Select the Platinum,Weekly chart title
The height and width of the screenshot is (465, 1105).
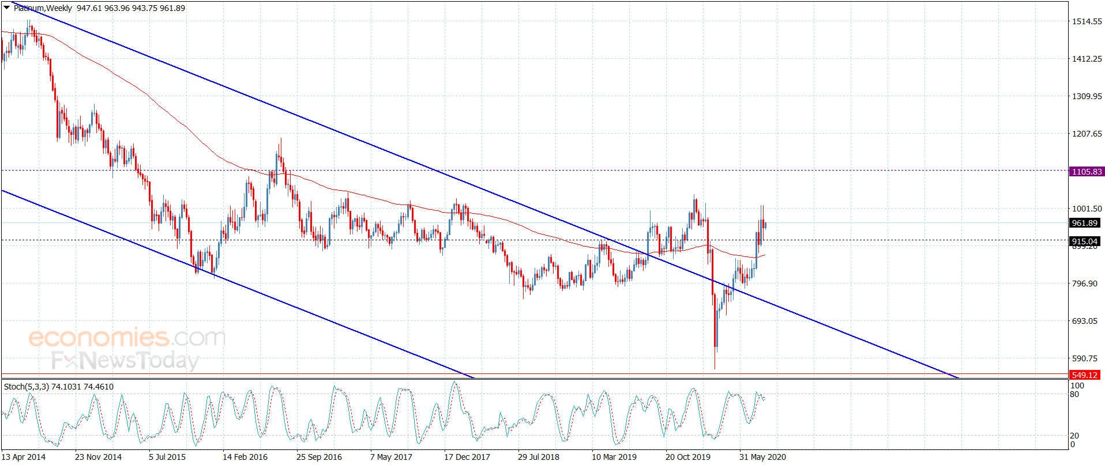tap(43, 8)
